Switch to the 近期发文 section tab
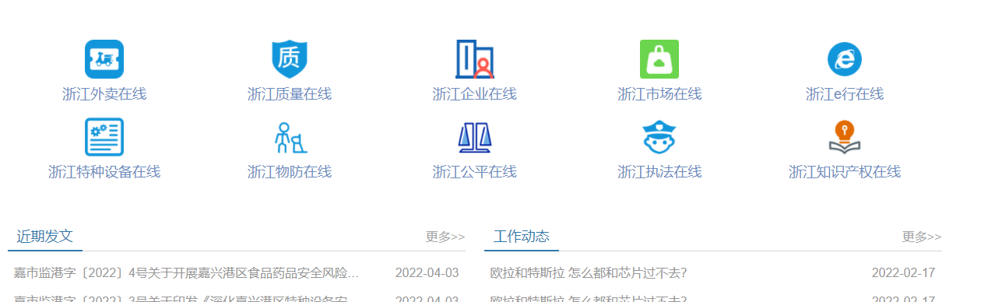Screen dimensions: 988x302 [45, 237]
